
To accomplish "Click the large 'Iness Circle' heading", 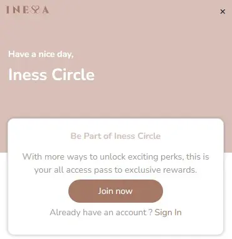I will click(51, 74).
